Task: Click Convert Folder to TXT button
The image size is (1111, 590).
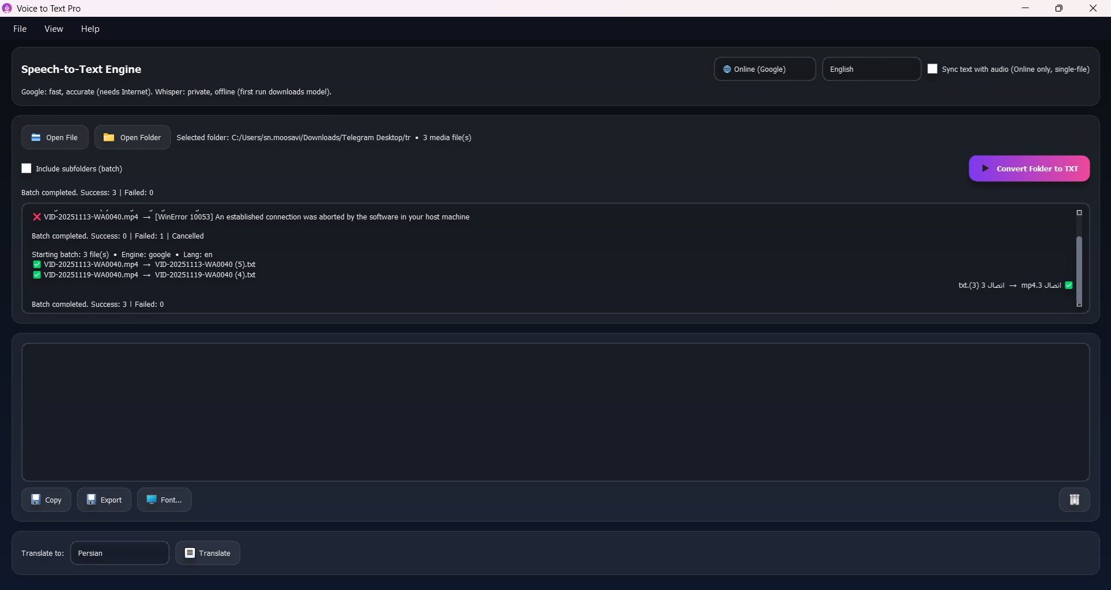Action: point(1029,168)
